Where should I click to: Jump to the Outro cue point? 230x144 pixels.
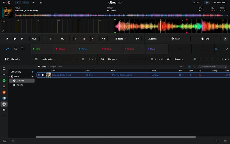click(157, 49)
